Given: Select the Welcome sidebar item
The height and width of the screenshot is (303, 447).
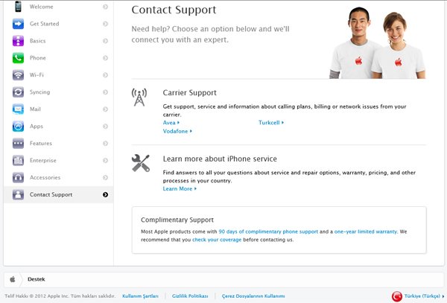Looking at the screenshot, I should [x=42, y=7].
